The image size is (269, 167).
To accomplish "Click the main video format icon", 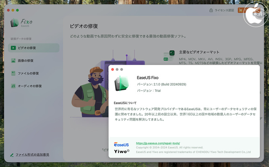I will [x=169, y=55].
